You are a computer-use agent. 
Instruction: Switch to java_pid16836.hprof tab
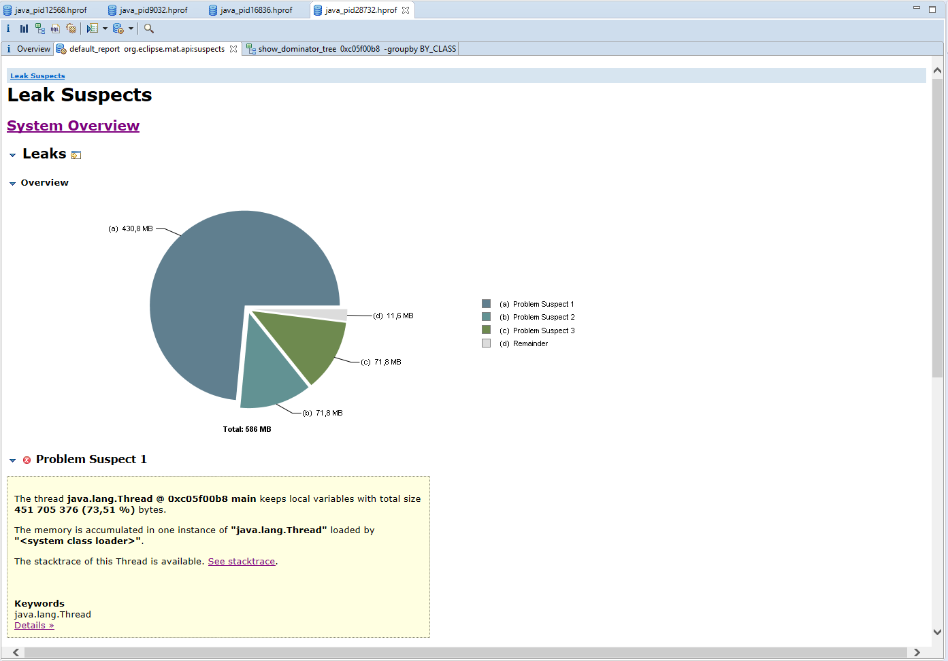click(x=250, y=10)
